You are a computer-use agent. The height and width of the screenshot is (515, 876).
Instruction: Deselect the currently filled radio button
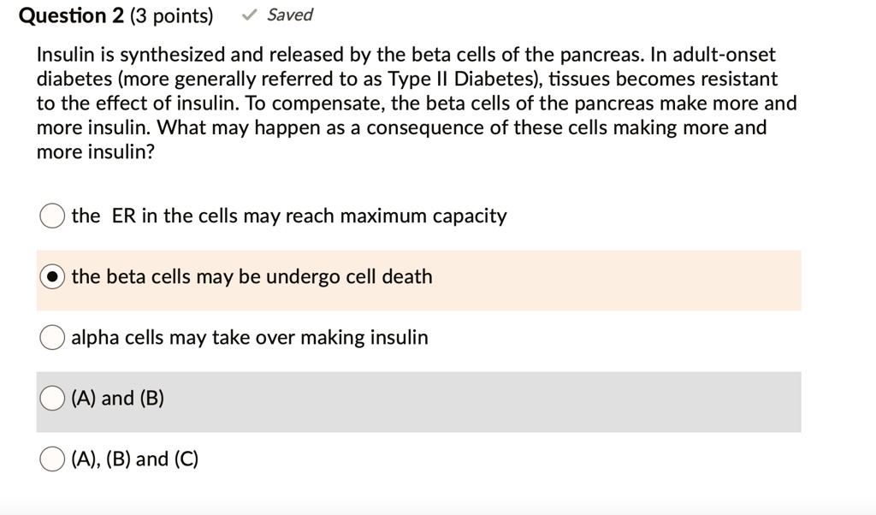tap(52, 276)
